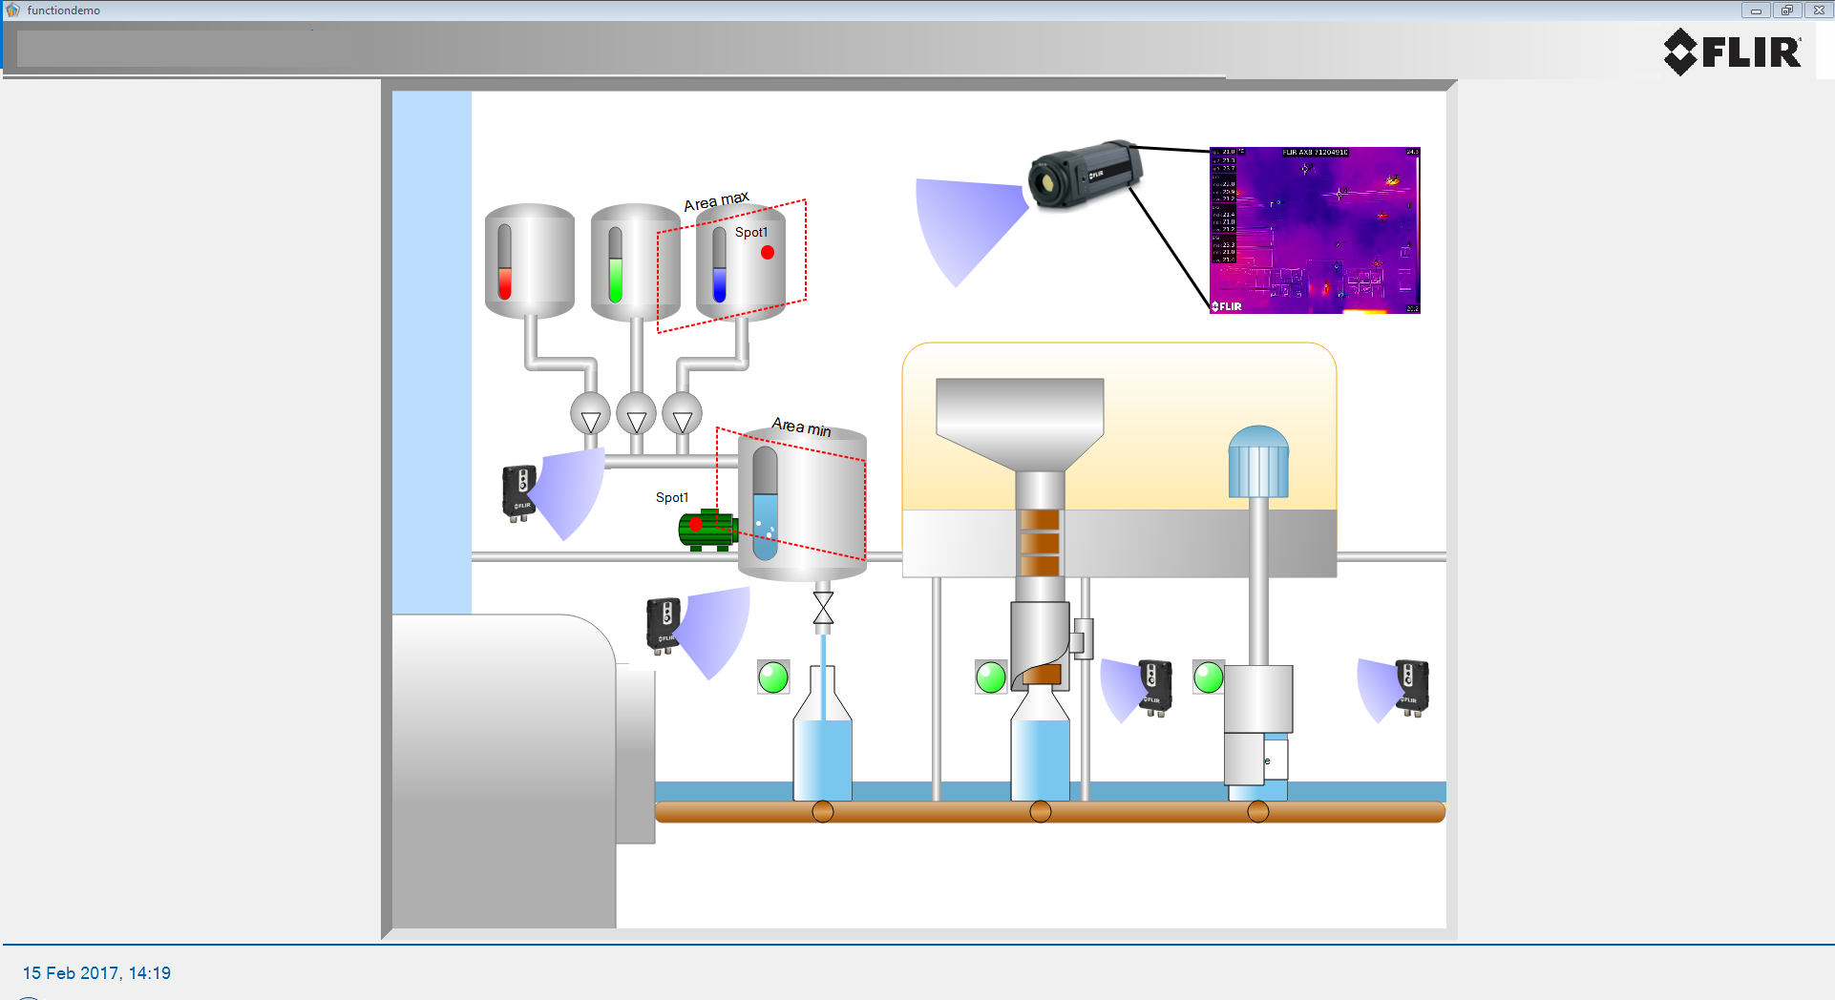Screen dimensions: 1835x1000
Task: Select the FLIR sensor at far right
Action: (x=1411, y=687)
